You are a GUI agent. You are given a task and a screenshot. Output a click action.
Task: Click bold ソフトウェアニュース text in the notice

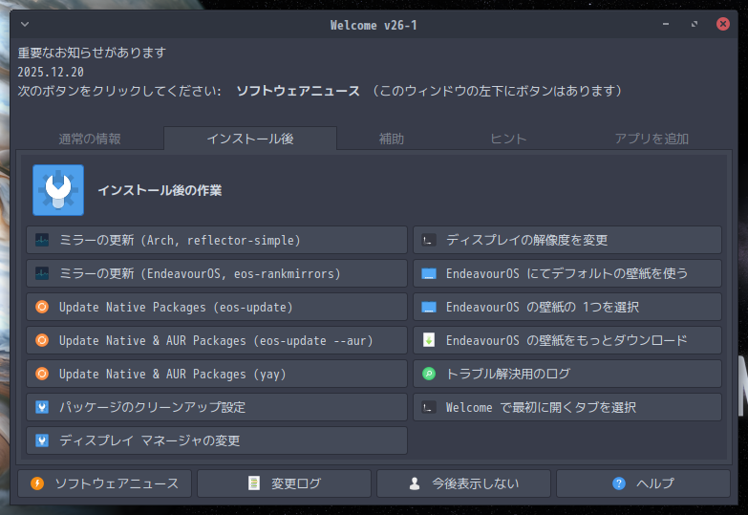(298, 91)
